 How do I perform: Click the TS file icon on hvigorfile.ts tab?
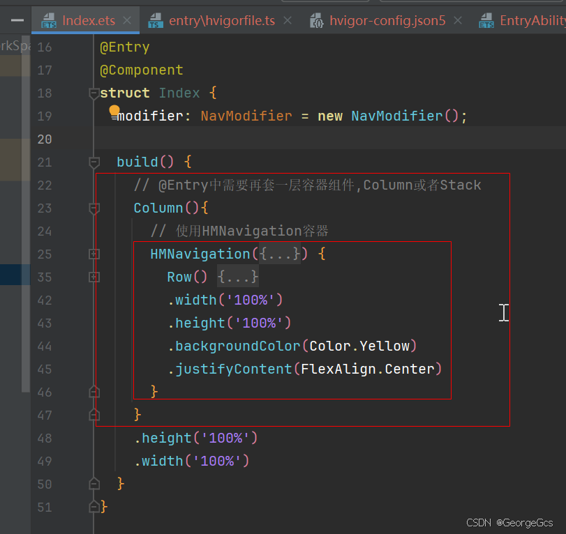155,20
